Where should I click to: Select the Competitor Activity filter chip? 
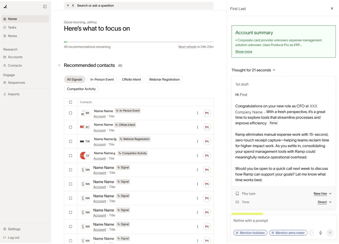pos(81,89)
